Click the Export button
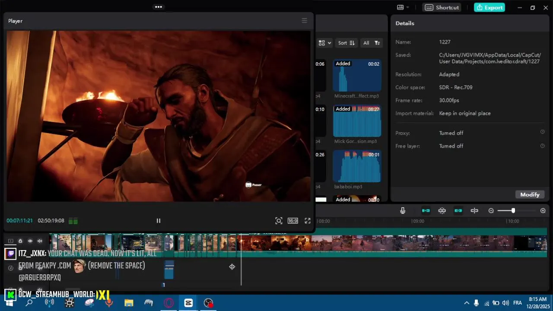Screen dimensions: 553x311 click(489, 7)
